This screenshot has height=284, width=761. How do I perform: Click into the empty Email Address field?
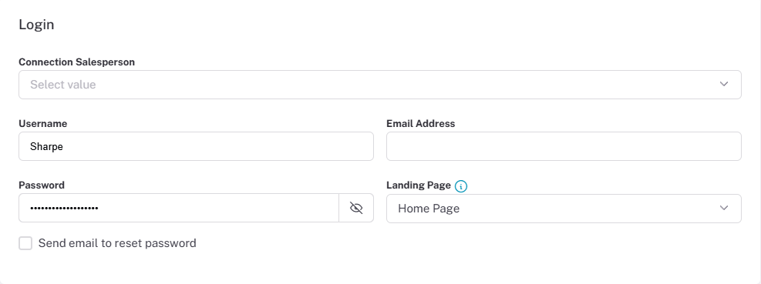pyautogui.click(x=564, y=146)
